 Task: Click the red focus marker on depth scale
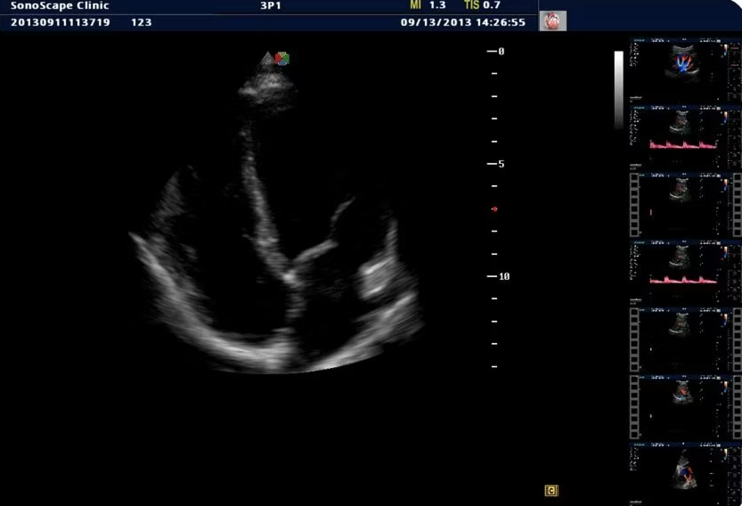tap(494, 209)
